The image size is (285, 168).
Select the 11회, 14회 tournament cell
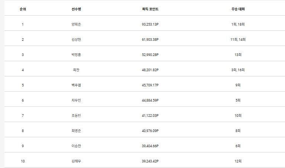(x=238, y=40)
